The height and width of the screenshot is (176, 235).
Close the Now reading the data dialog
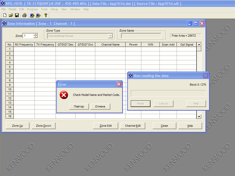206,75
